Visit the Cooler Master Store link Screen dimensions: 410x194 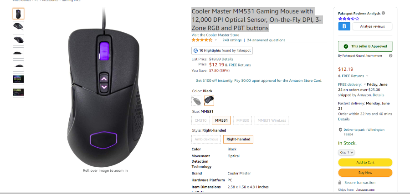(x=215, y=35)
